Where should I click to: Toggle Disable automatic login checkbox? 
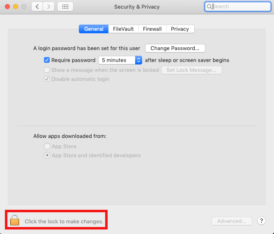click(x=47, y=79)
